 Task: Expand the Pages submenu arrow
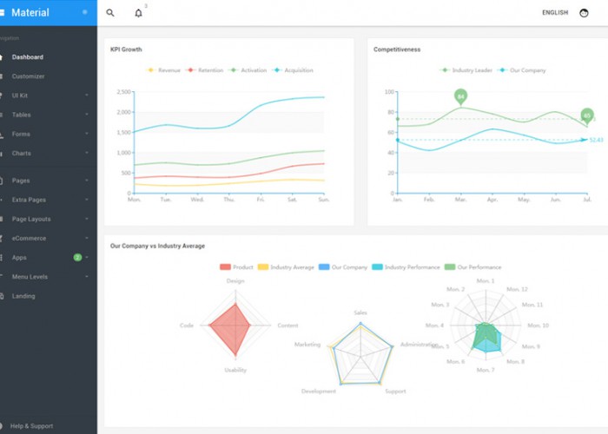pyautogui.click(x=87, y=181)
